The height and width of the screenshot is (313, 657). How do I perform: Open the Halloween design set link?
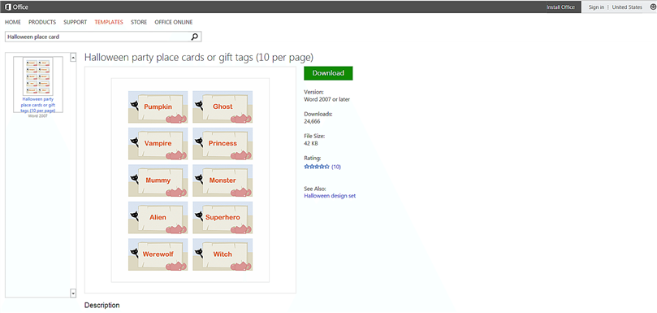tap(330, 195)
